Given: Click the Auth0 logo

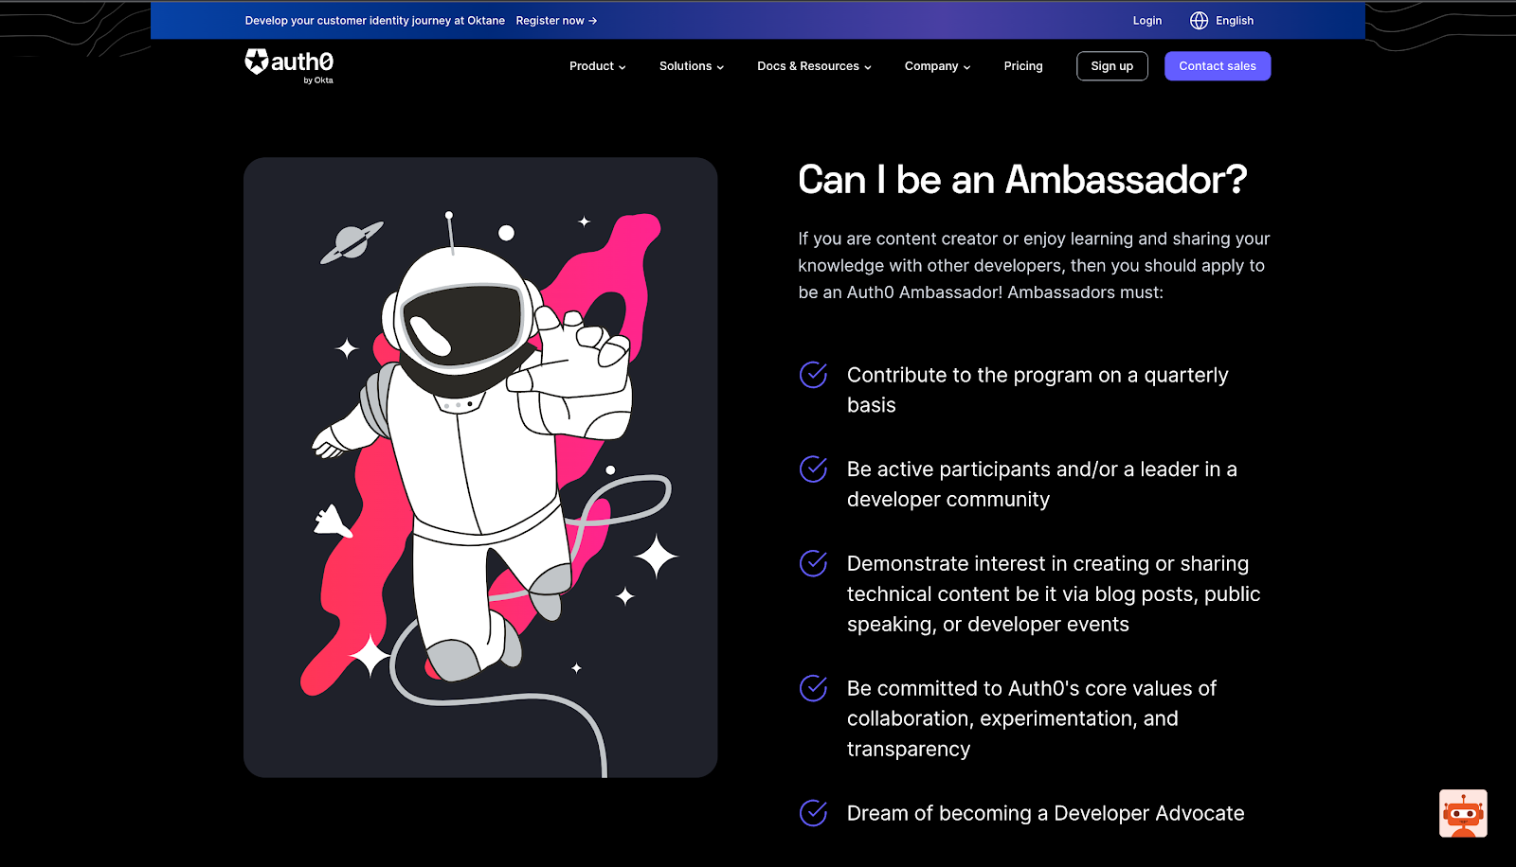Looking at the screenshot, I should pos(290,64).
